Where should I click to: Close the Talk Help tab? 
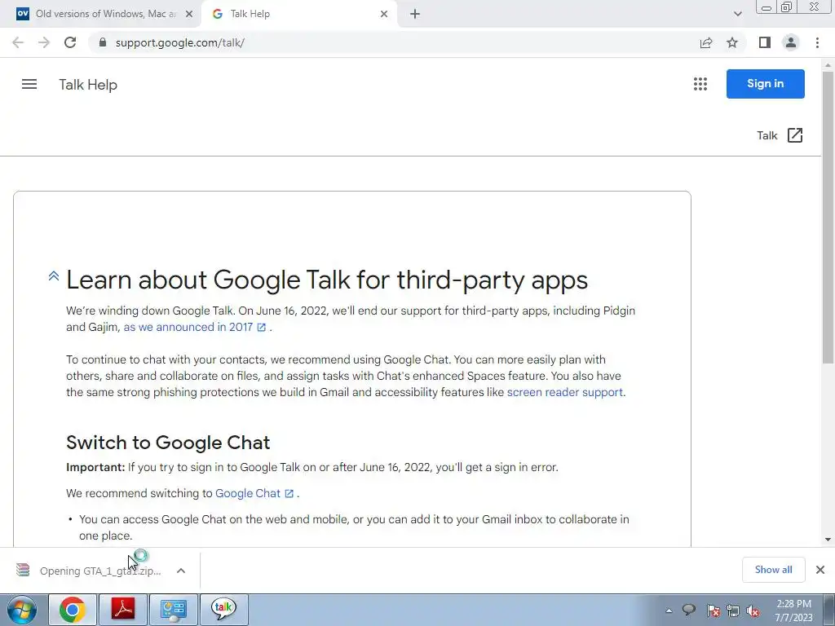click(384, 14)
